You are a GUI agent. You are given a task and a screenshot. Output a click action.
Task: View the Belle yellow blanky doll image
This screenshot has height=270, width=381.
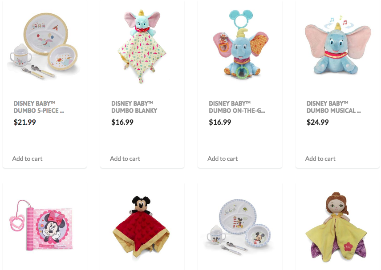(x=336, y=227)
